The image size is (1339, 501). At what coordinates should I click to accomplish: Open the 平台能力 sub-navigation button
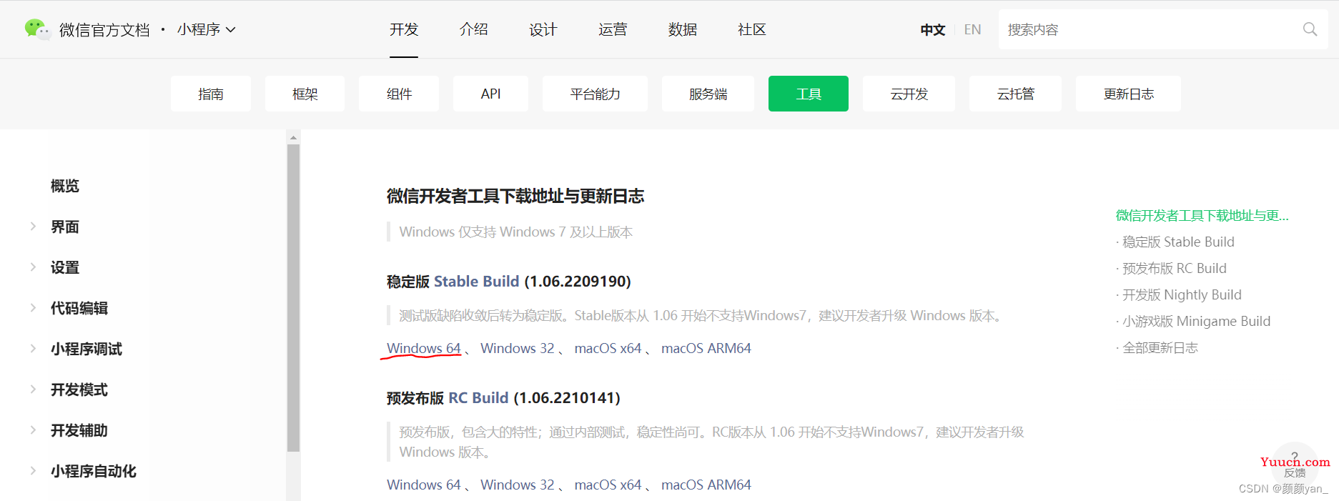(x=595, y=94)
